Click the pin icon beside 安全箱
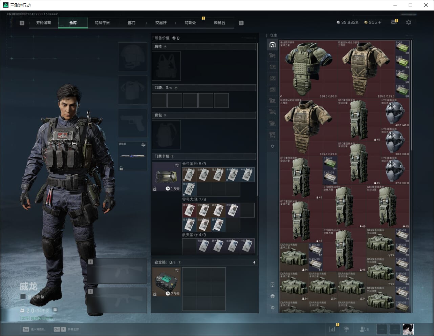This screenshot has height=336, width=434. click(254, 262)
